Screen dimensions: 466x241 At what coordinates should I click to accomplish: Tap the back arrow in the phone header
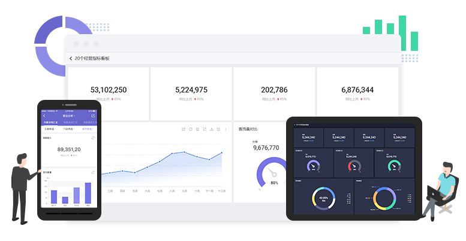click(44, 115)
